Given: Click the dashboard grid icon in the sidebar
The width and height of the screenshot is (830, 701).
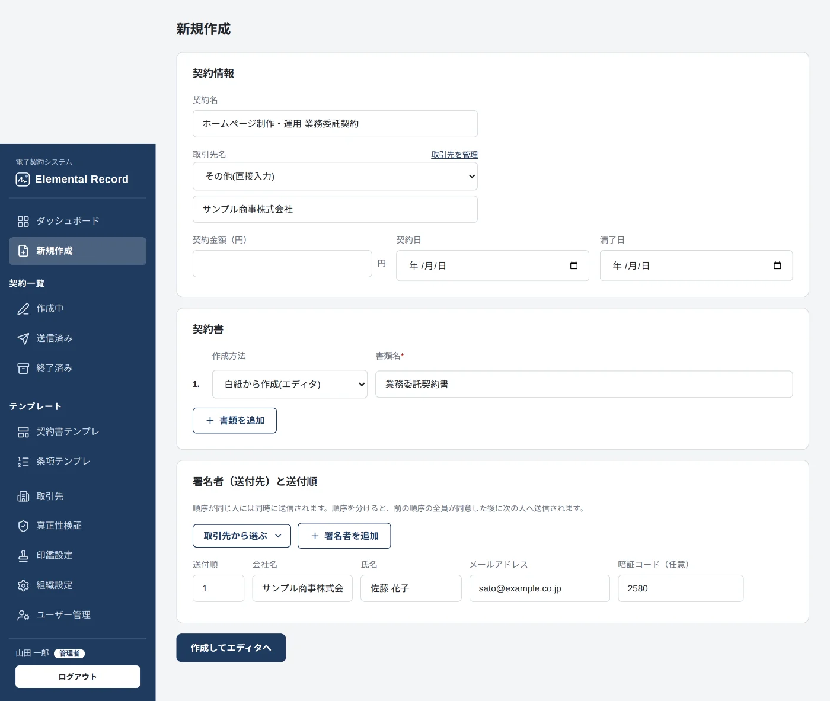Looking at the screenshot, I should pyautogui.click(x=23, y=221).
